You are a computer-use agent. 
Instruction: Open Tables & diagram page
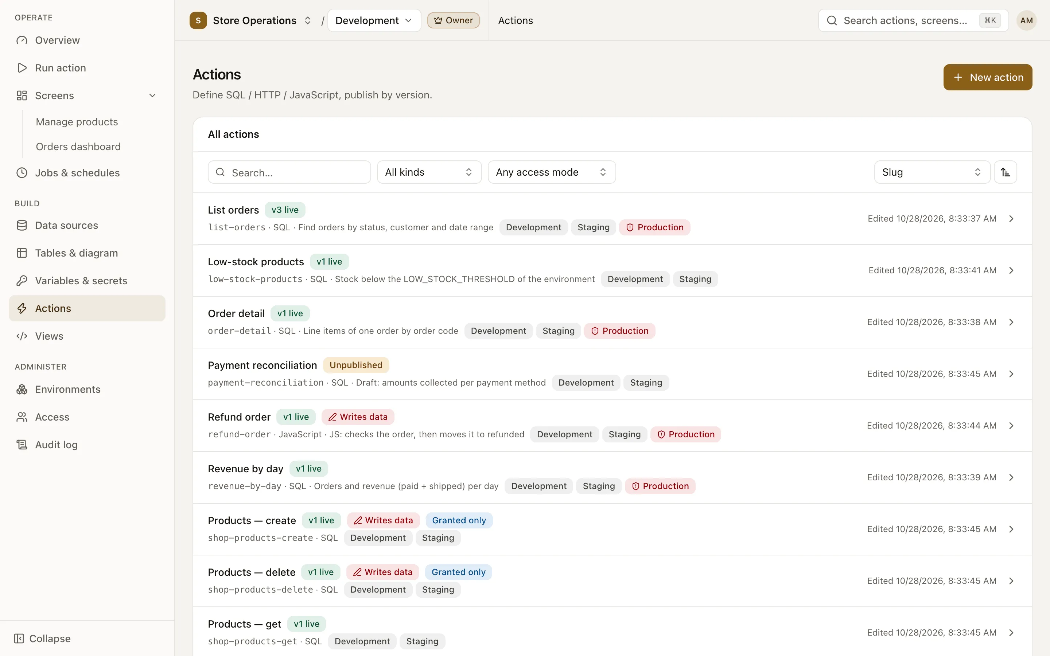tap(87, 253)
